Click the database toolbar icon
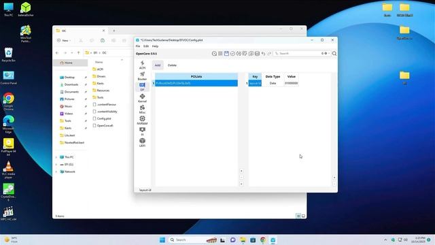 pyautogui.click(x=257, y=53)
